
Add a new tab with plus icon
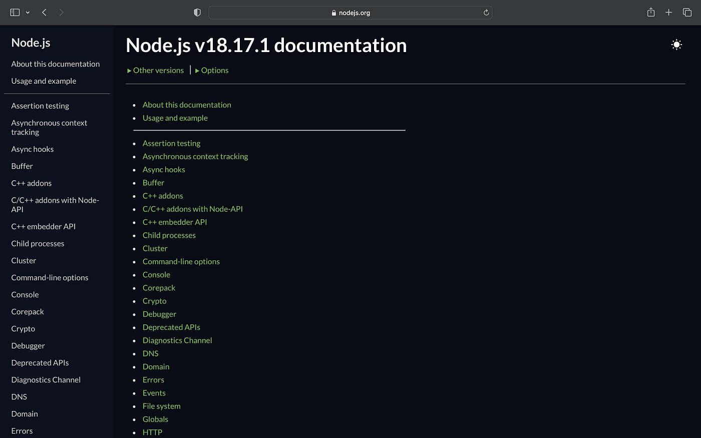[669, 13]
